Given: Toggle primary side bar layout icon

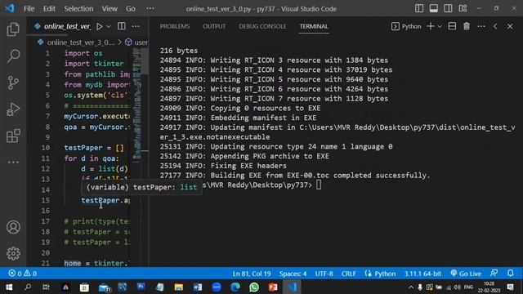Looking at the screenshot, I should [x=419, y=8].
